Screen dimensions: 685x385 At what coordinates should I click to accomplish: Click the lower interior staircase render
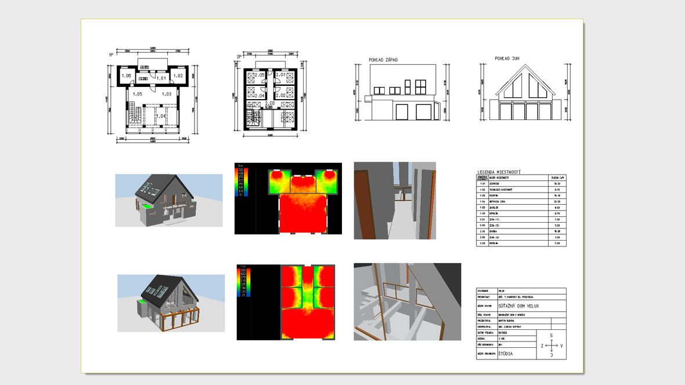pos(407,302)
